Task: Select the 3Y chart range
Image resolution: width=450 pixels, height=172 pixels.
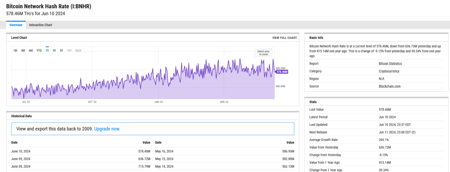Action: click(x=54, y=51)
